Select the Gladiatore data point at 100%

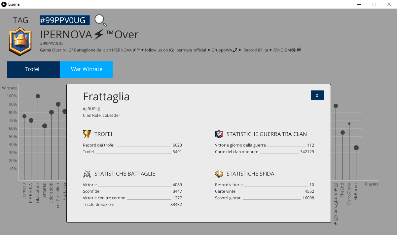38,96
